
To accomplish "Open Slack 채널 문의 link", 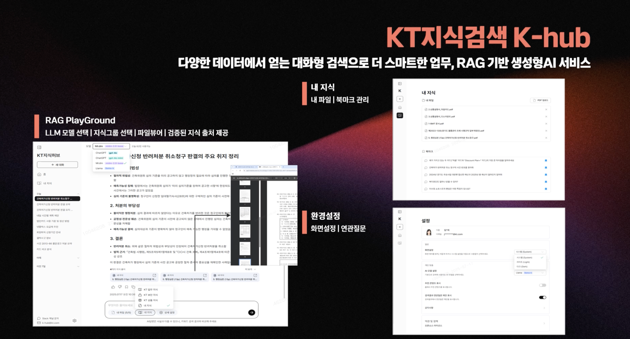I will pos(48,318).
